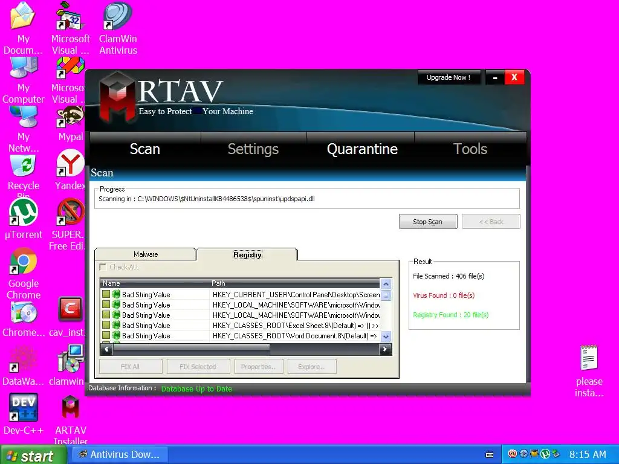This screenshot has width=619, height=464.
Task: Select the Registry results tab
Action: (247, 254)
